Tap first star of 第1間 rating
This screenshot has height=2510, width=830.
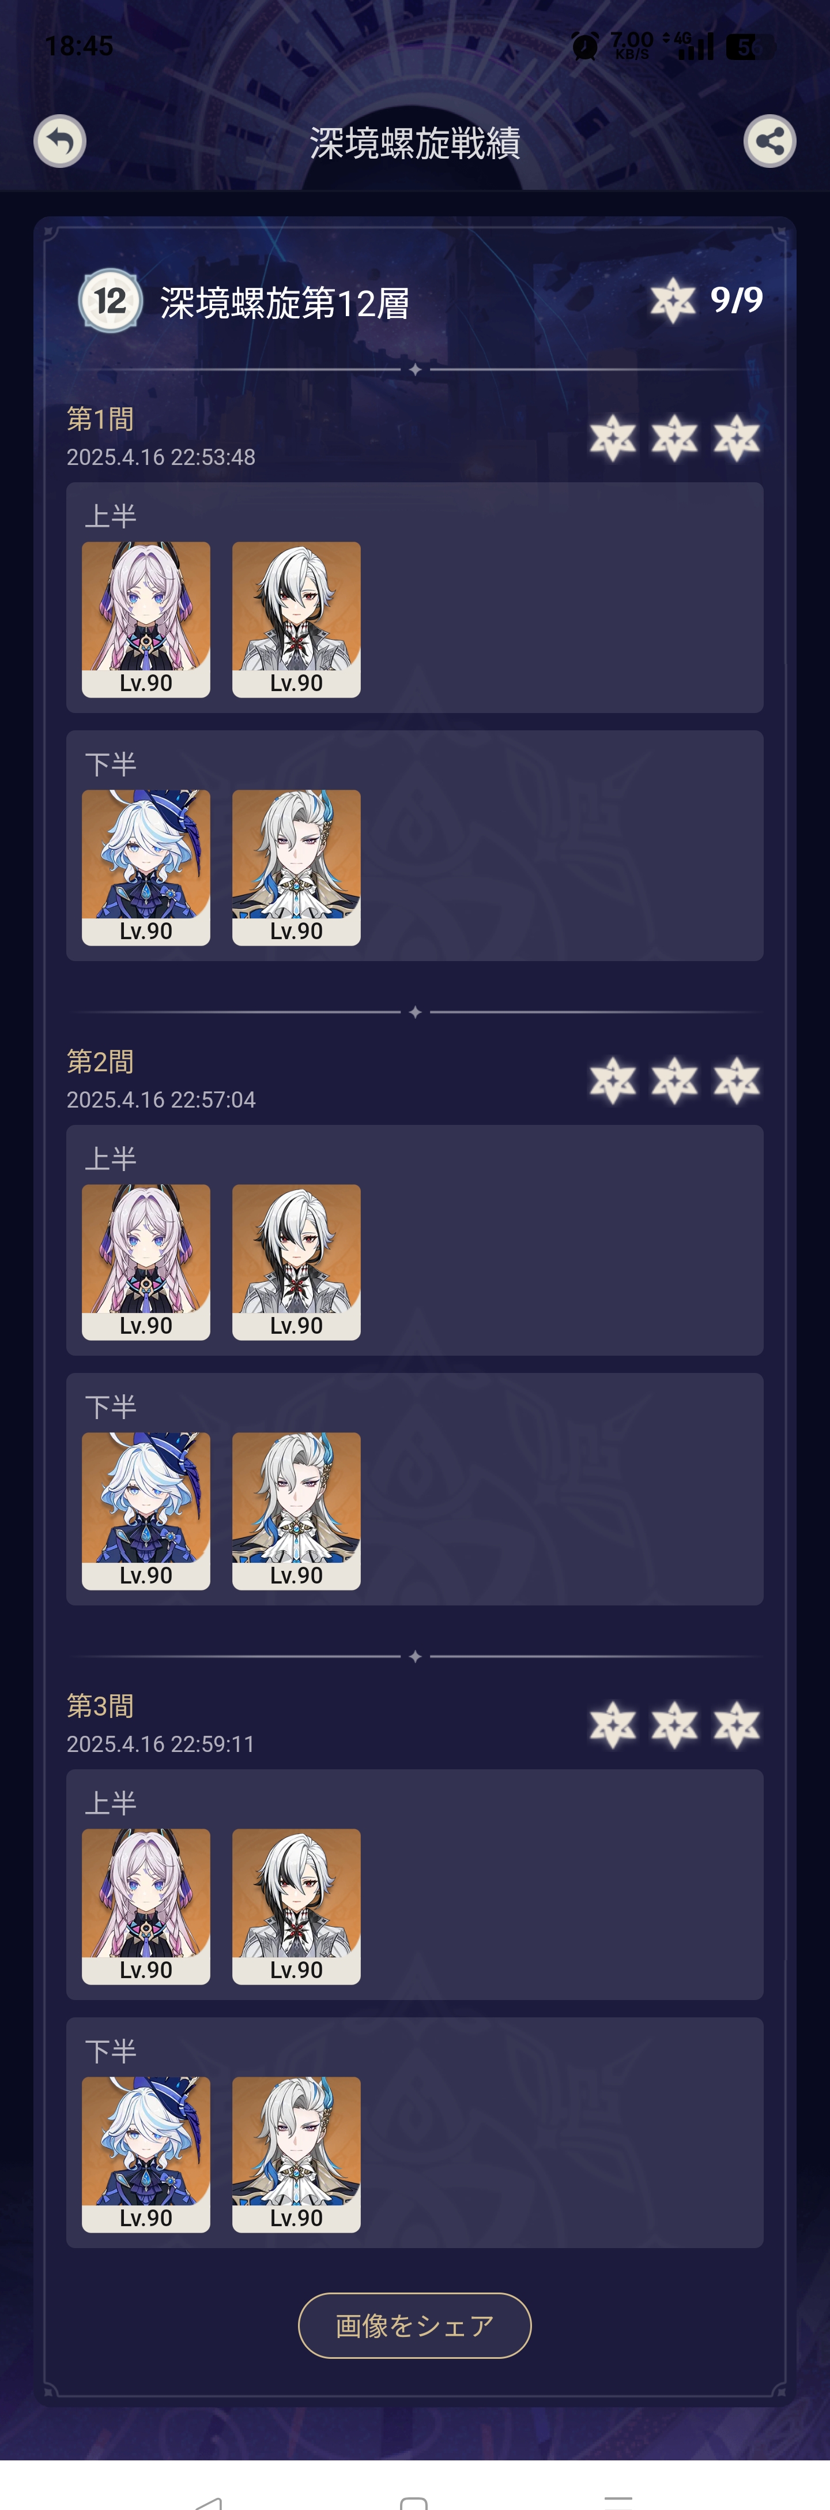(613, 437)
